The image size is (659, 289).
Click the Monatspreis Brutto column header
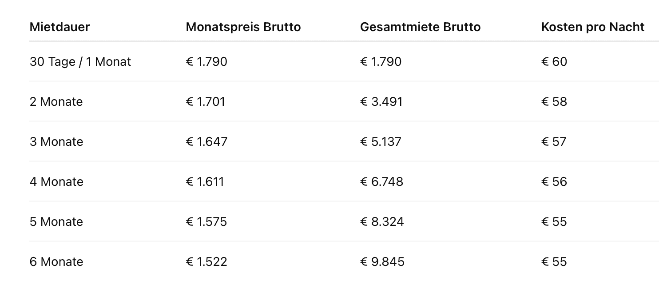243,27
